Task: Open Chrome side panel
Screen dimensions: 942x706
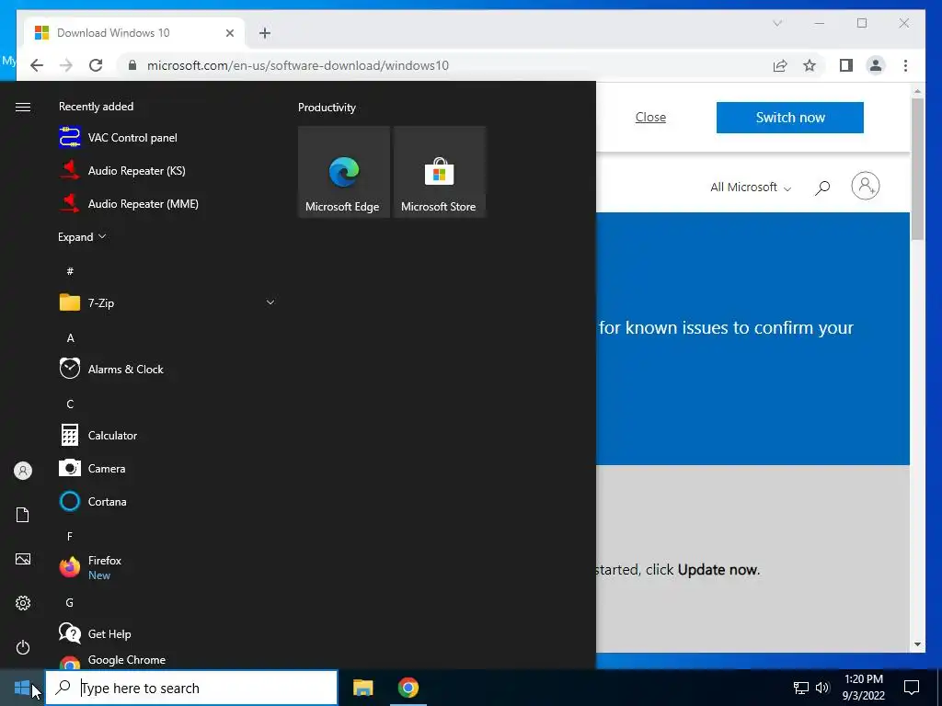Action: click(x=846, y=65)
